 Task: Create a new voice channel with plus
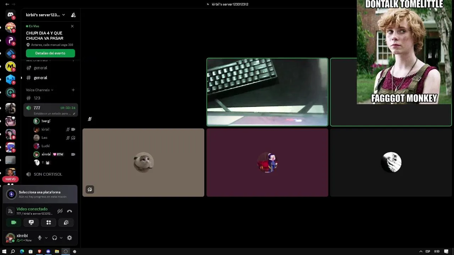[73, 90]
